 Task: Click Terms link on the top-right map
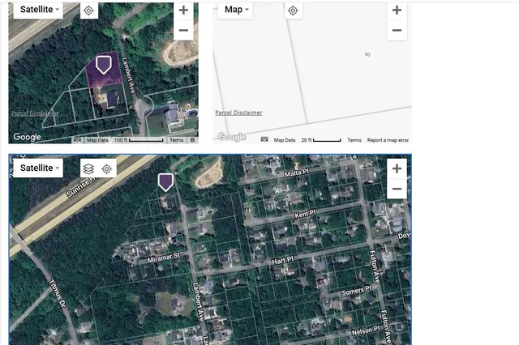pos(354,140)
